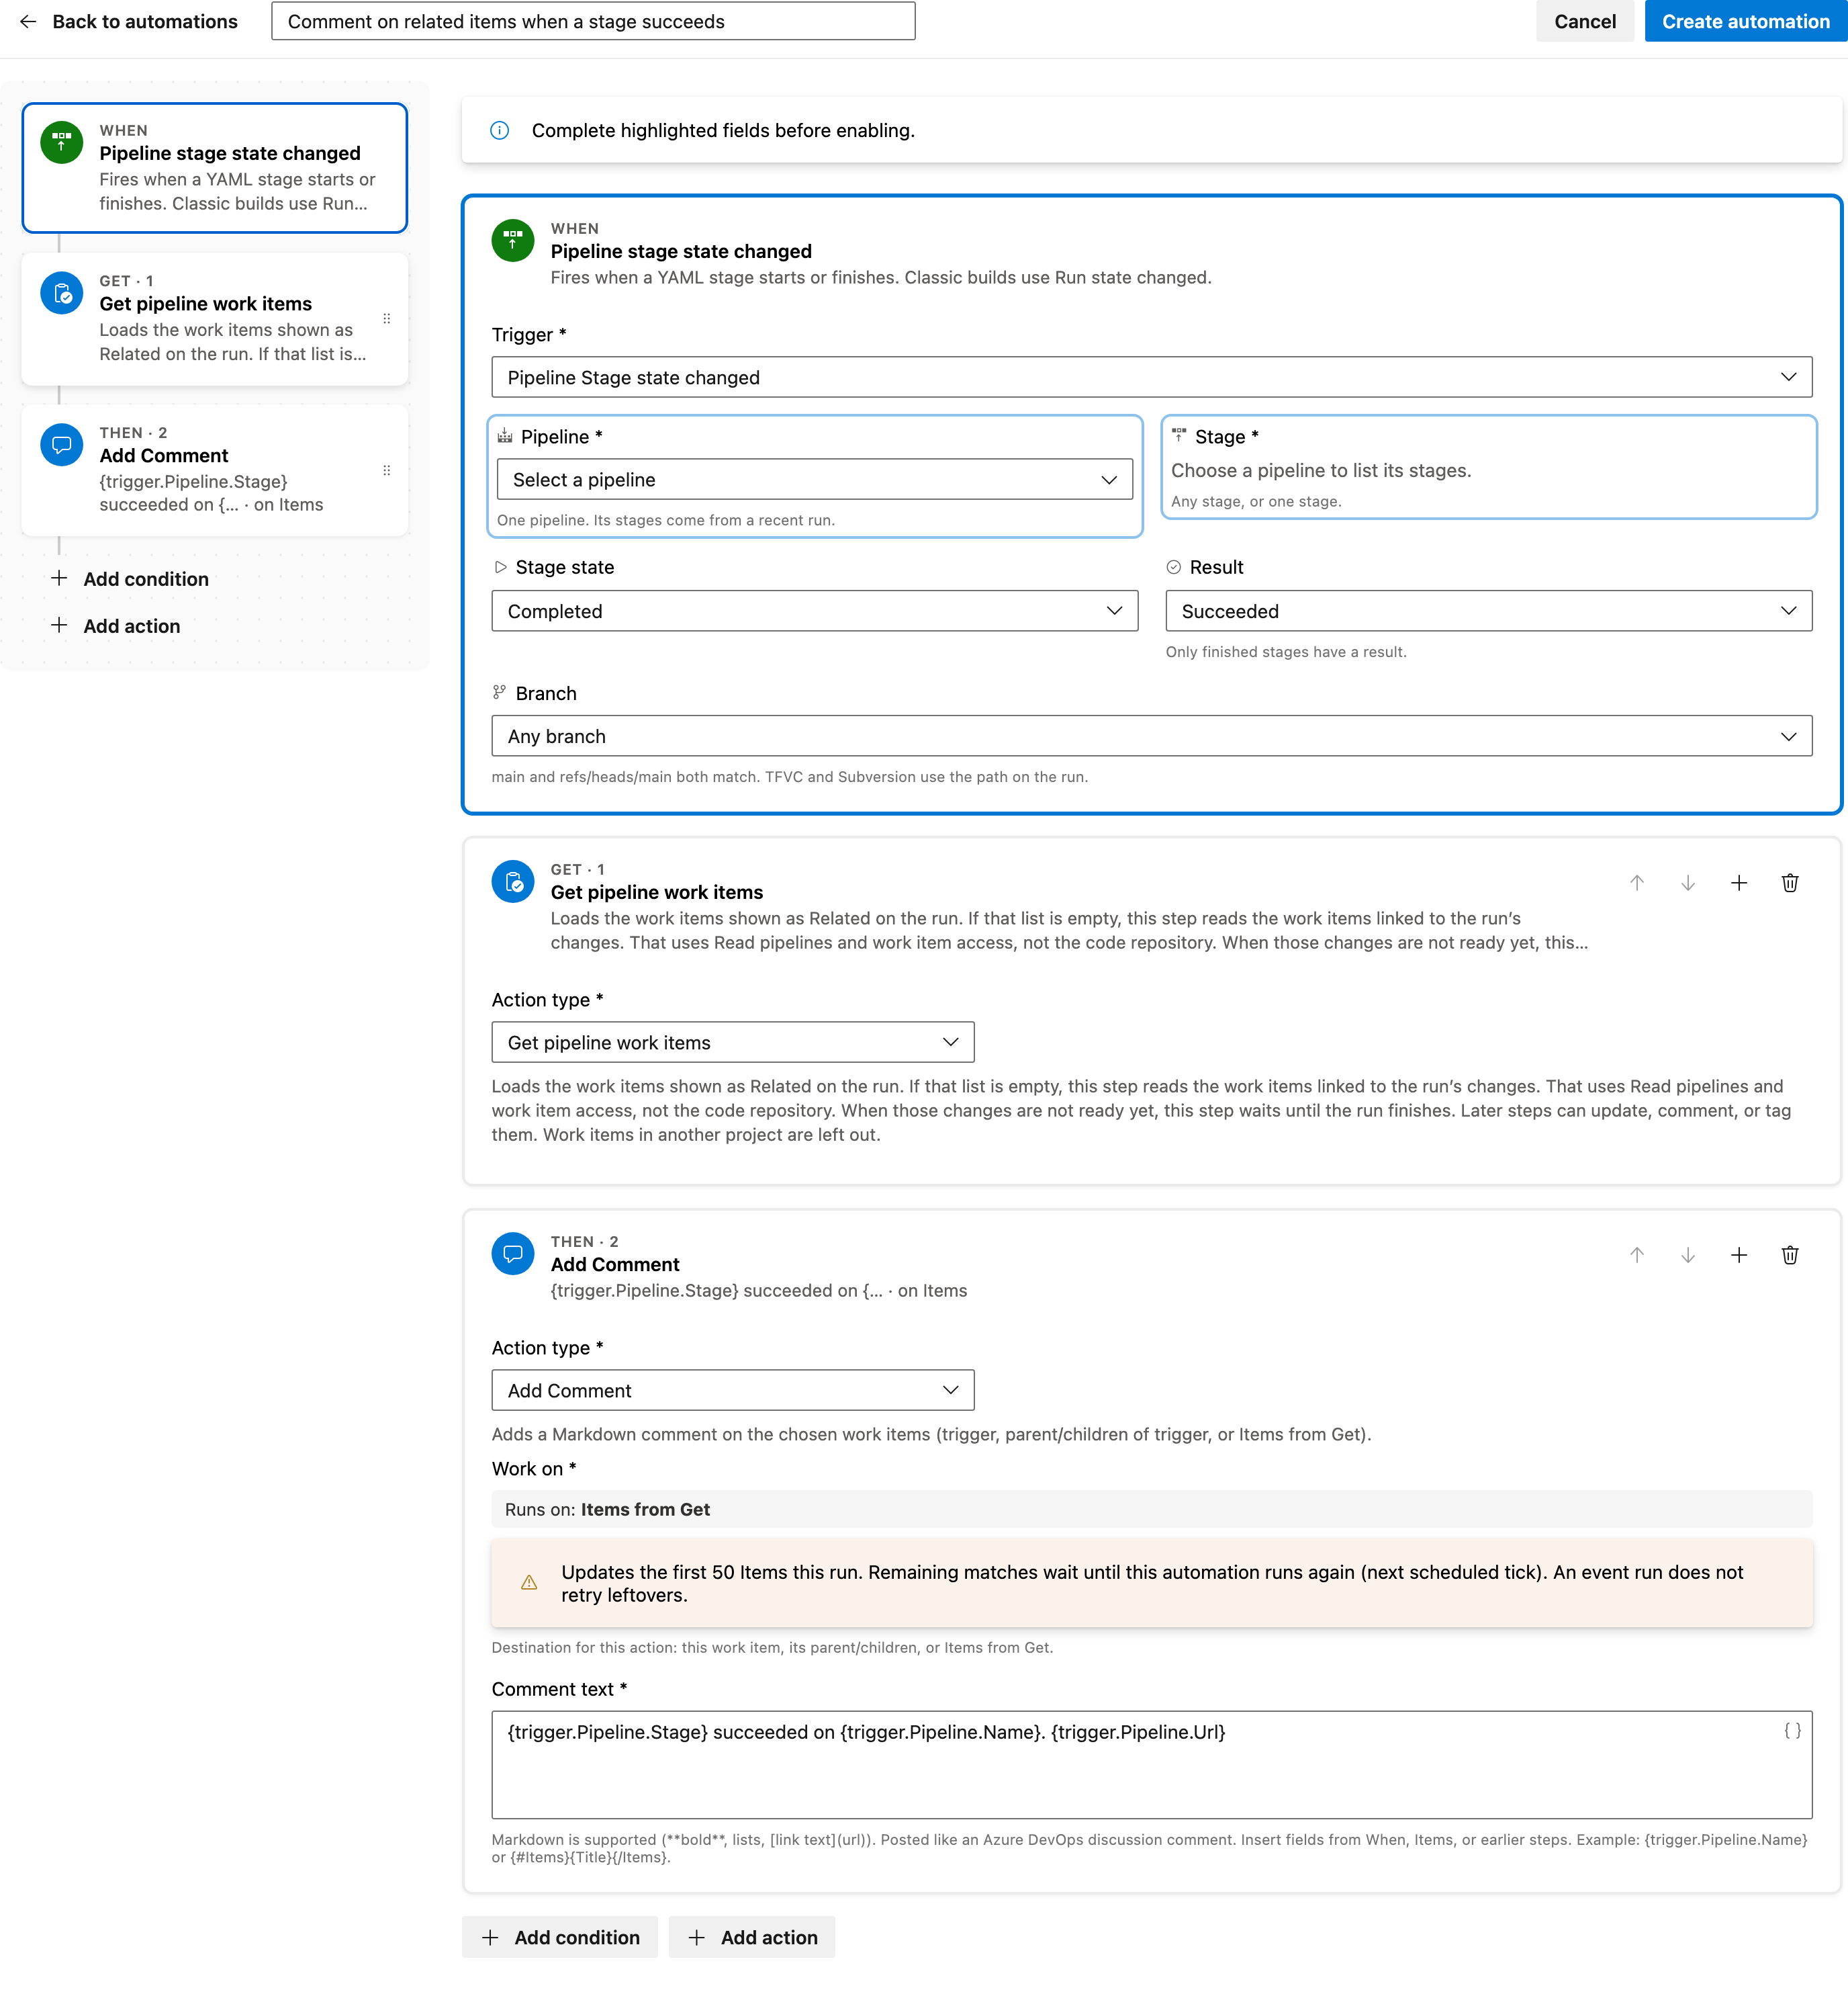Click the drag handle on sidebar Get pipeline work items card
Viewport: 1848px width, 1990px height.
click(386, 319)
